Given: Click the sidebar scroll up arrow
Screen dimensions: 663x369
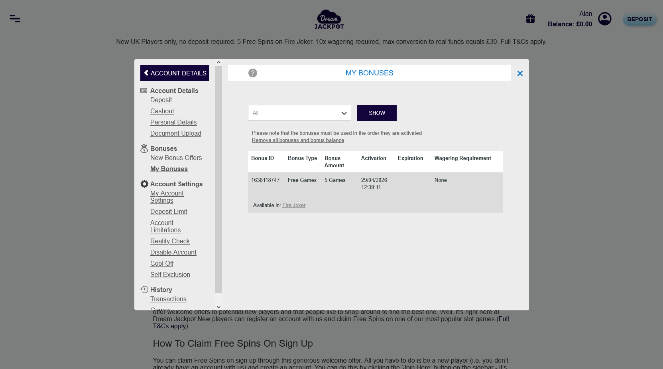Looking at the screenshot, I should [218, 62].
